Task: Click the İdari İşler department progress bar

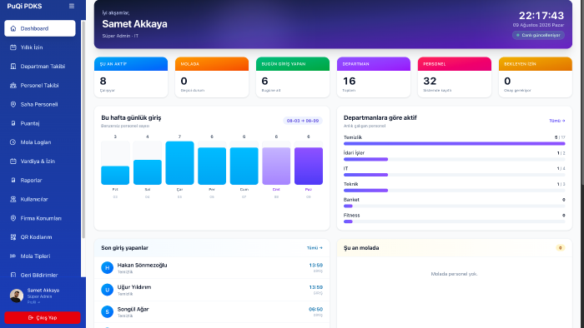Action: click(x=454, y=159)
